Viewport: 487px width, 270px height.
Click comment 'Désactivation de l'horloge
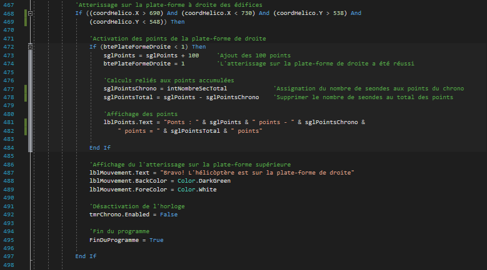pos(138,206)
